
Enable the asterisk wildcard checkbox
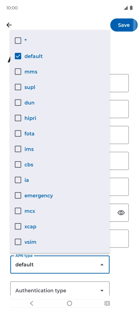tap(18, 41)
